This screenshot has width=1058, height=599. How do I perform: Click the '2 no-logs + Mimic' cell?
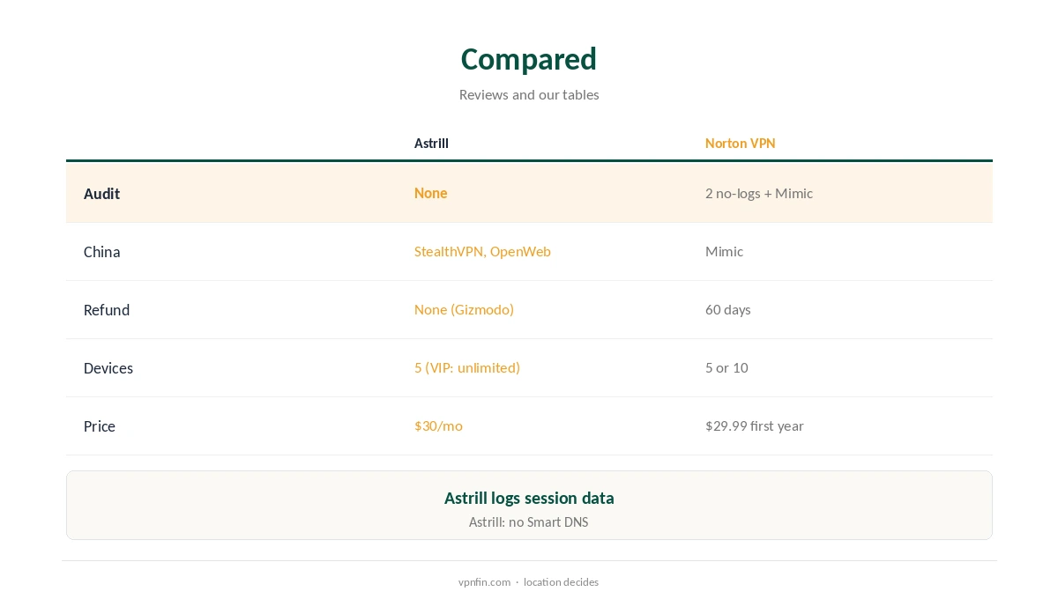click(759, 193)
